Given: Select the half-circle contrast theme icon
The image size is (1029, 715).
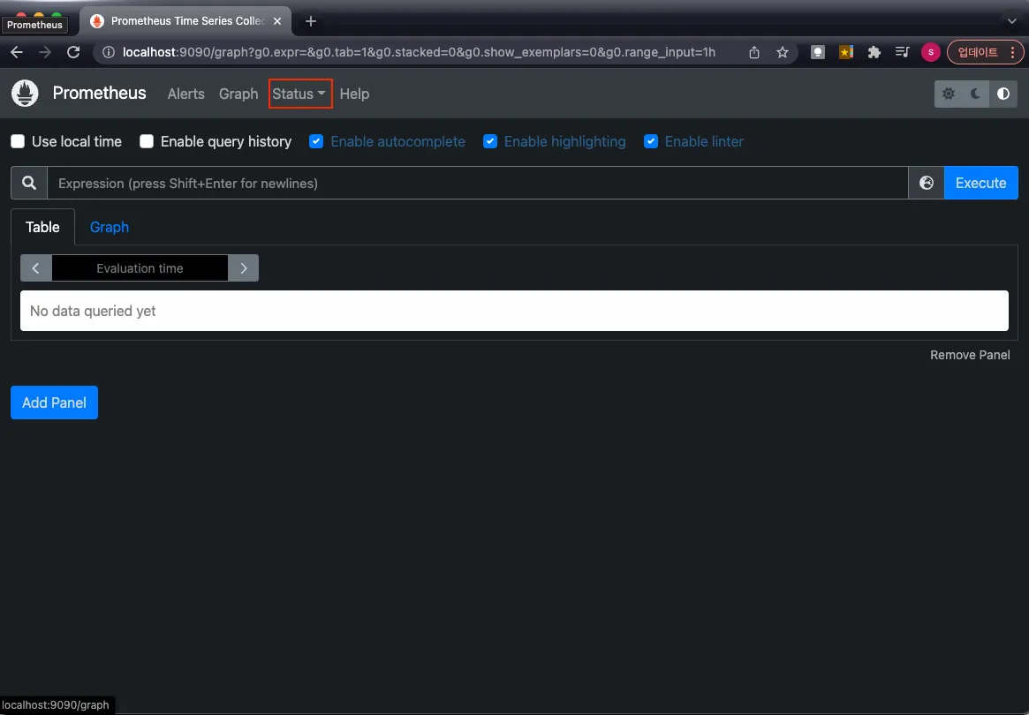Looking at the screenshot, I should tap(1003, 94).
